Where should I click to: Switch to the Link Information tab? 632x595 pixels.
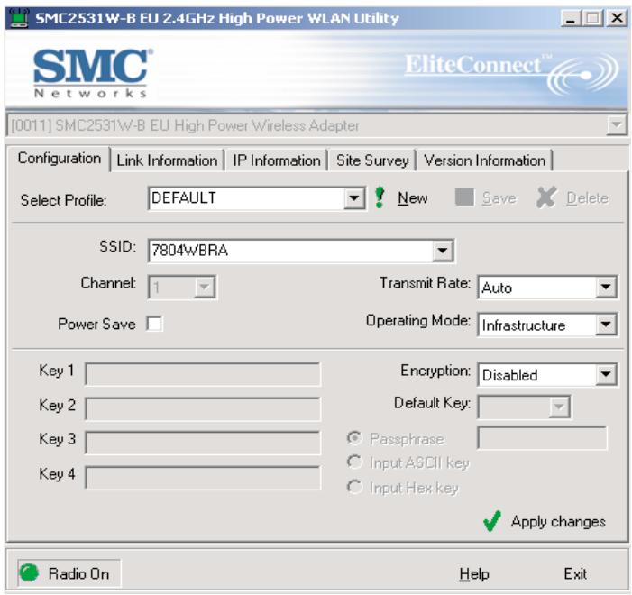pyautogui.click(x=167, y=160)
